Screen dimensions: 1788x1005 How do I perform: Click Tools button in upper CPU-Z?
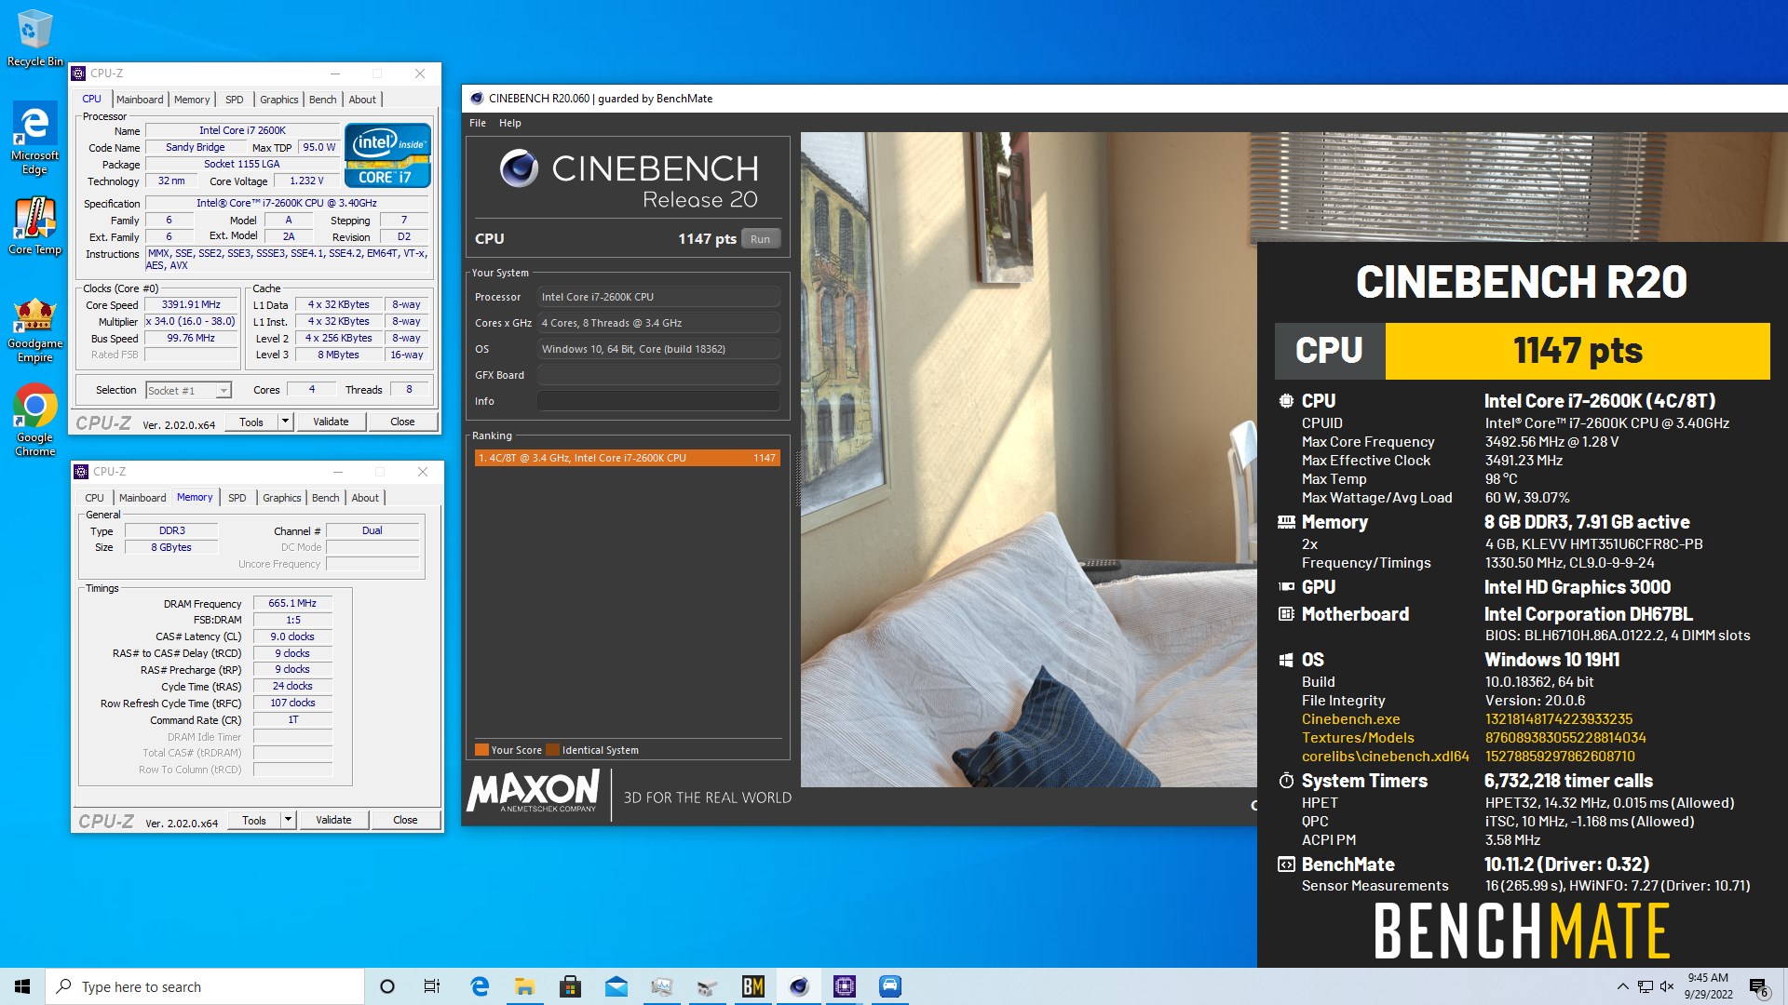click(x=251, y=422)
